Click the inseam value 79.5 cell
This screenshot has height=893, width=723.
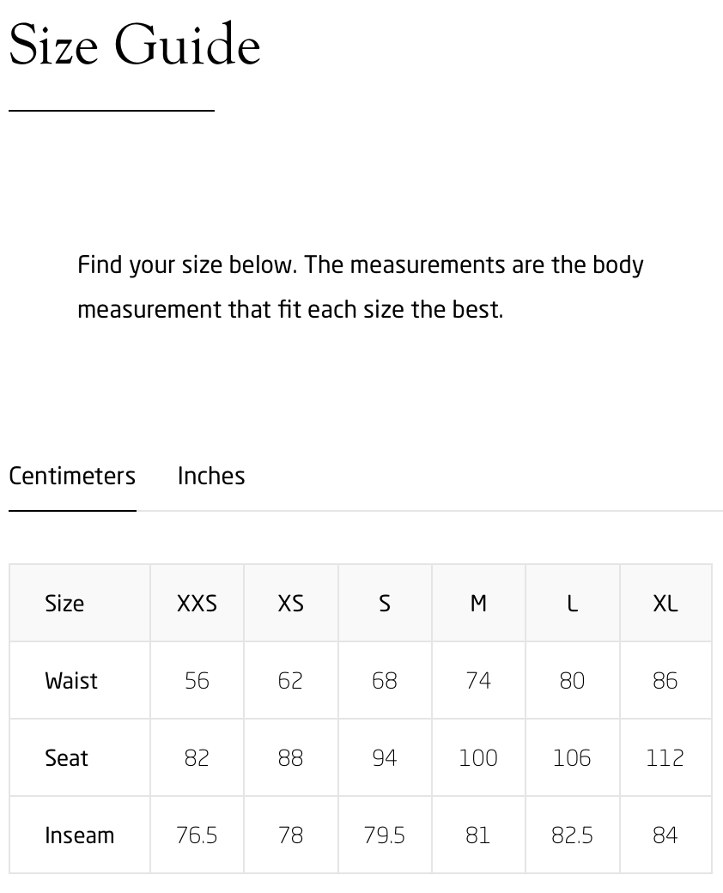pos(385,835)
